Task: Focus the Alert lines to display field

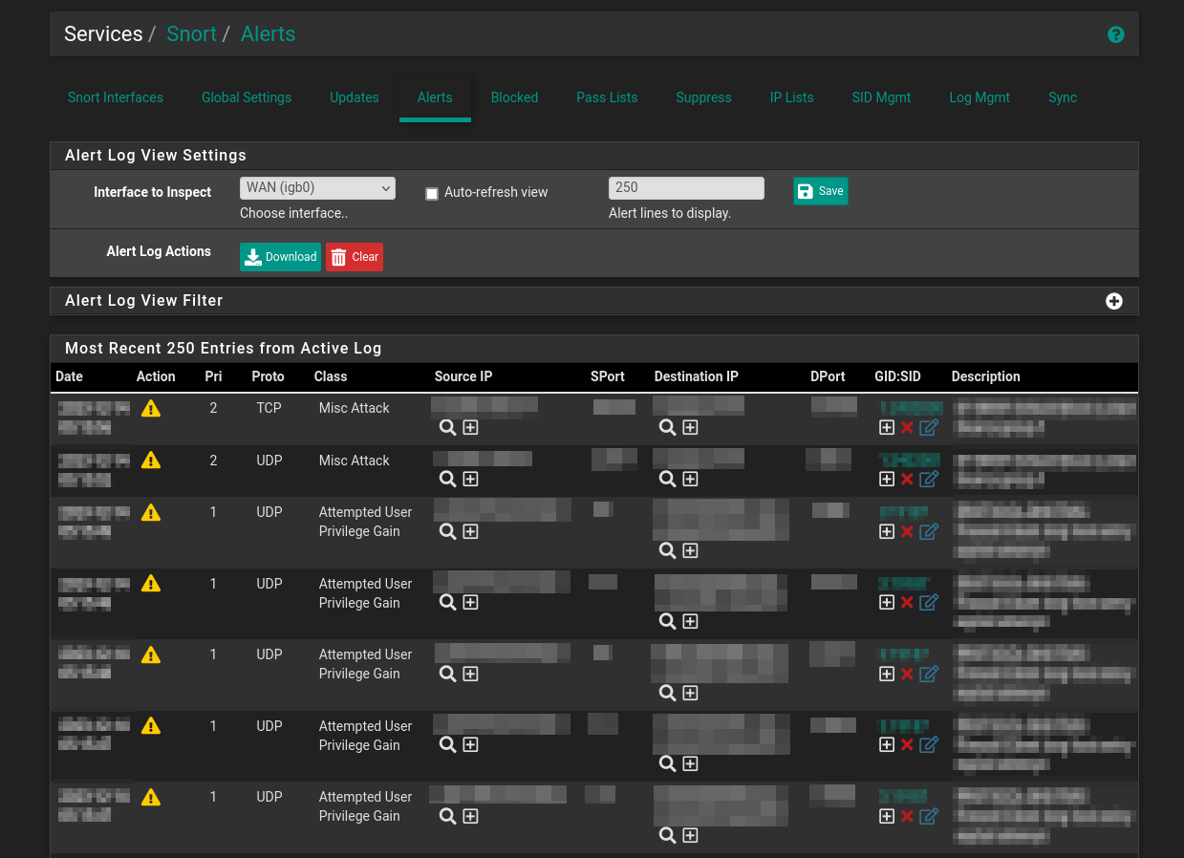Action: 686,188
